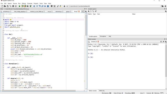Switch to the train_image_google.py tab
Viewport: 167px width, 94px height.
[20, 11]
